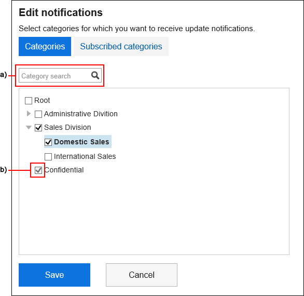The image size is (304, 296).
Task: Focus the Category search field
Action: (x=60, y=75)
